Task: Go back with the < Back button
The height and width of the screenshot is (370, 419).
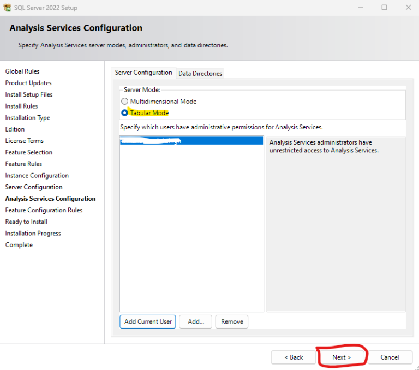Action: tap(294, 357)
